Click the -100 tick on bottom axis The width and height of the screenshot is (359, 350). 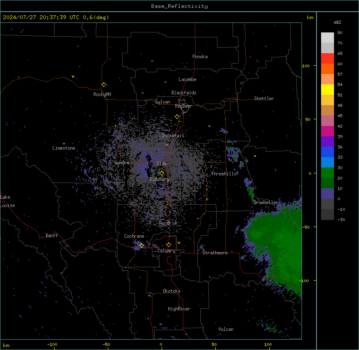coord(52,344)
